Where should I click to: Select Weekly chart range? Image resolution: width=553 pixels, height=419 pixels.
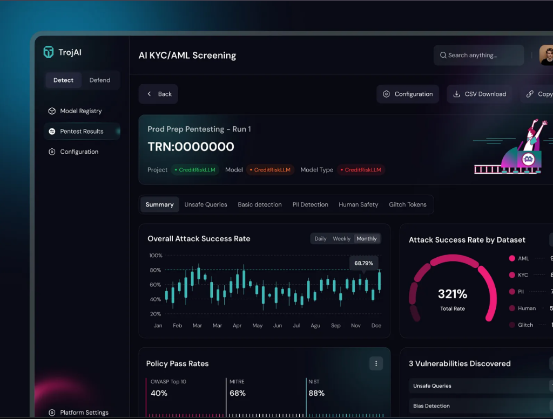[x=341, y=239]
